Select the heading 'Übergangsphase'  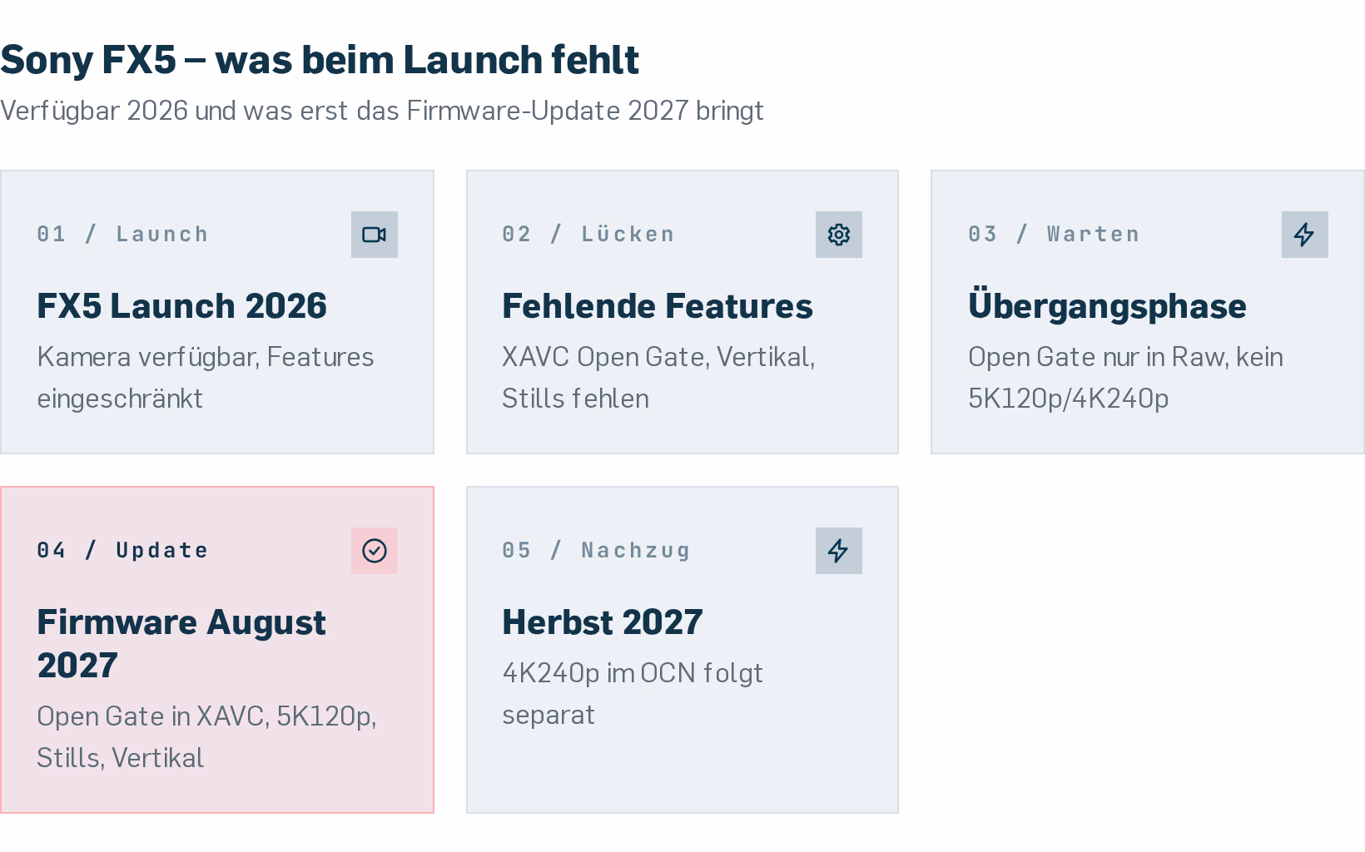[1107, 305]
